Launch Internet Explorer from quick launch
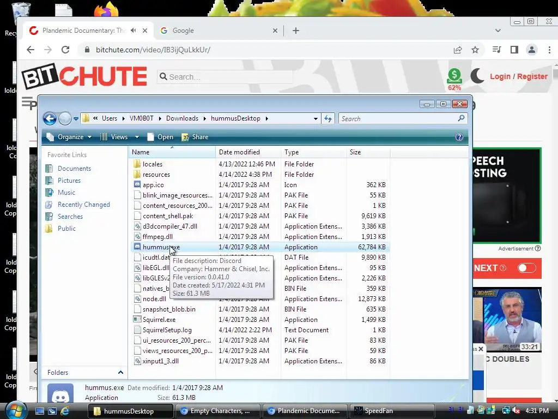Viewport: 558px width, 419px height. 65,411
